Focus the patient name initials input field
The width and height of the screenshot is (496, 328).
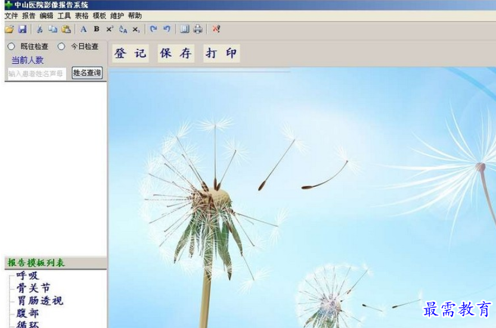[37, 74]
